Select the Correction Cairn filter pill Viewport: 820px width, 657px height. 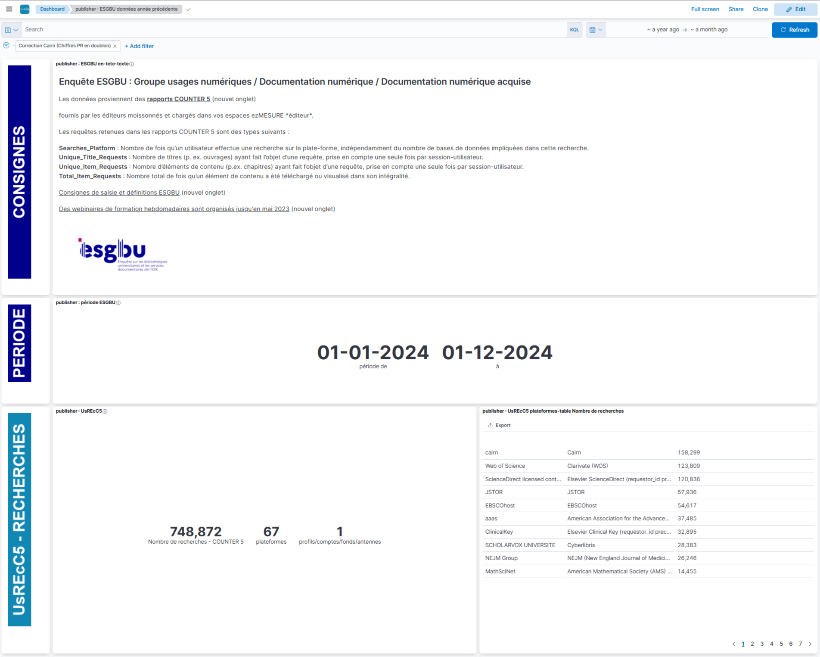coord(65,46)
